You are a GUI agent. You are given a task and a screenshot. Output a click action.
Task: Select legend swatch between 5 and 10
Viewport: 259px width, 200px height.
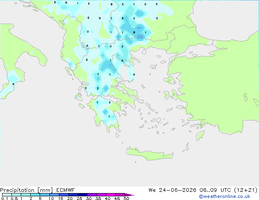tap(45, 195)
